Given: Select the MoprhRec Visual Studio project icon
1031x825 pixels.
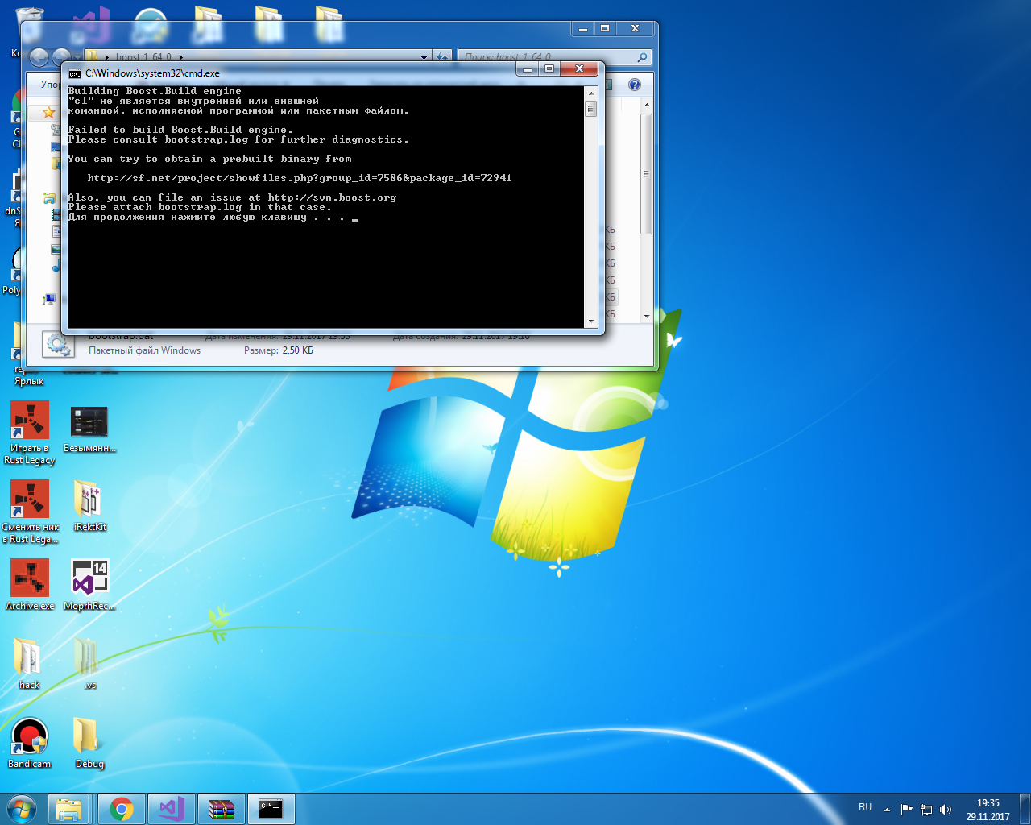Looking at the screenshot, I should pos(89,585).
